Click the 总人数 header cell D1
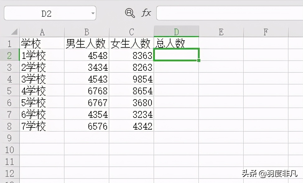The height and width of the screenshot is (183, 303). click(176, 44)
